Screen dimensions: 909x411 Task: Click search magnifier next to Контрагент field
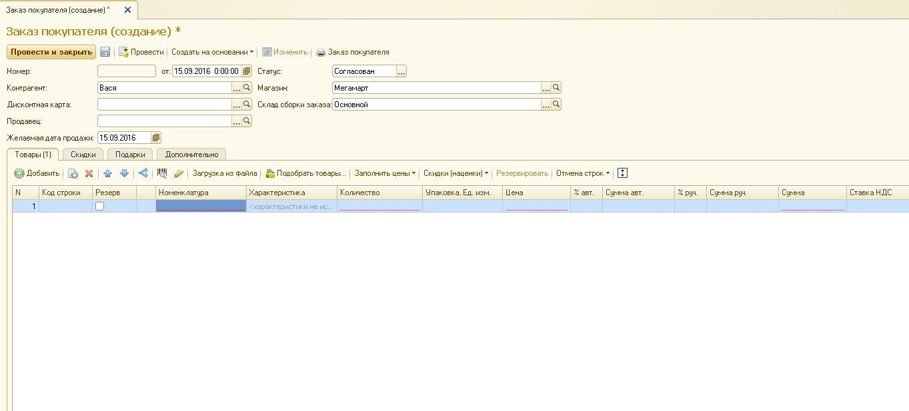click(247, 87)
